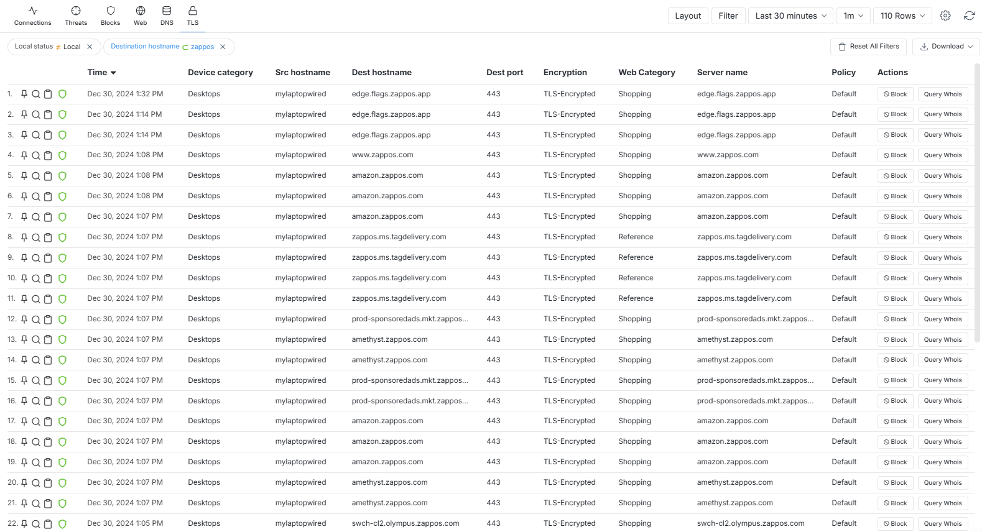This screenshot has width=982, height=532.
Task: Click Block on row 1
Action: (x=895, y=94)
